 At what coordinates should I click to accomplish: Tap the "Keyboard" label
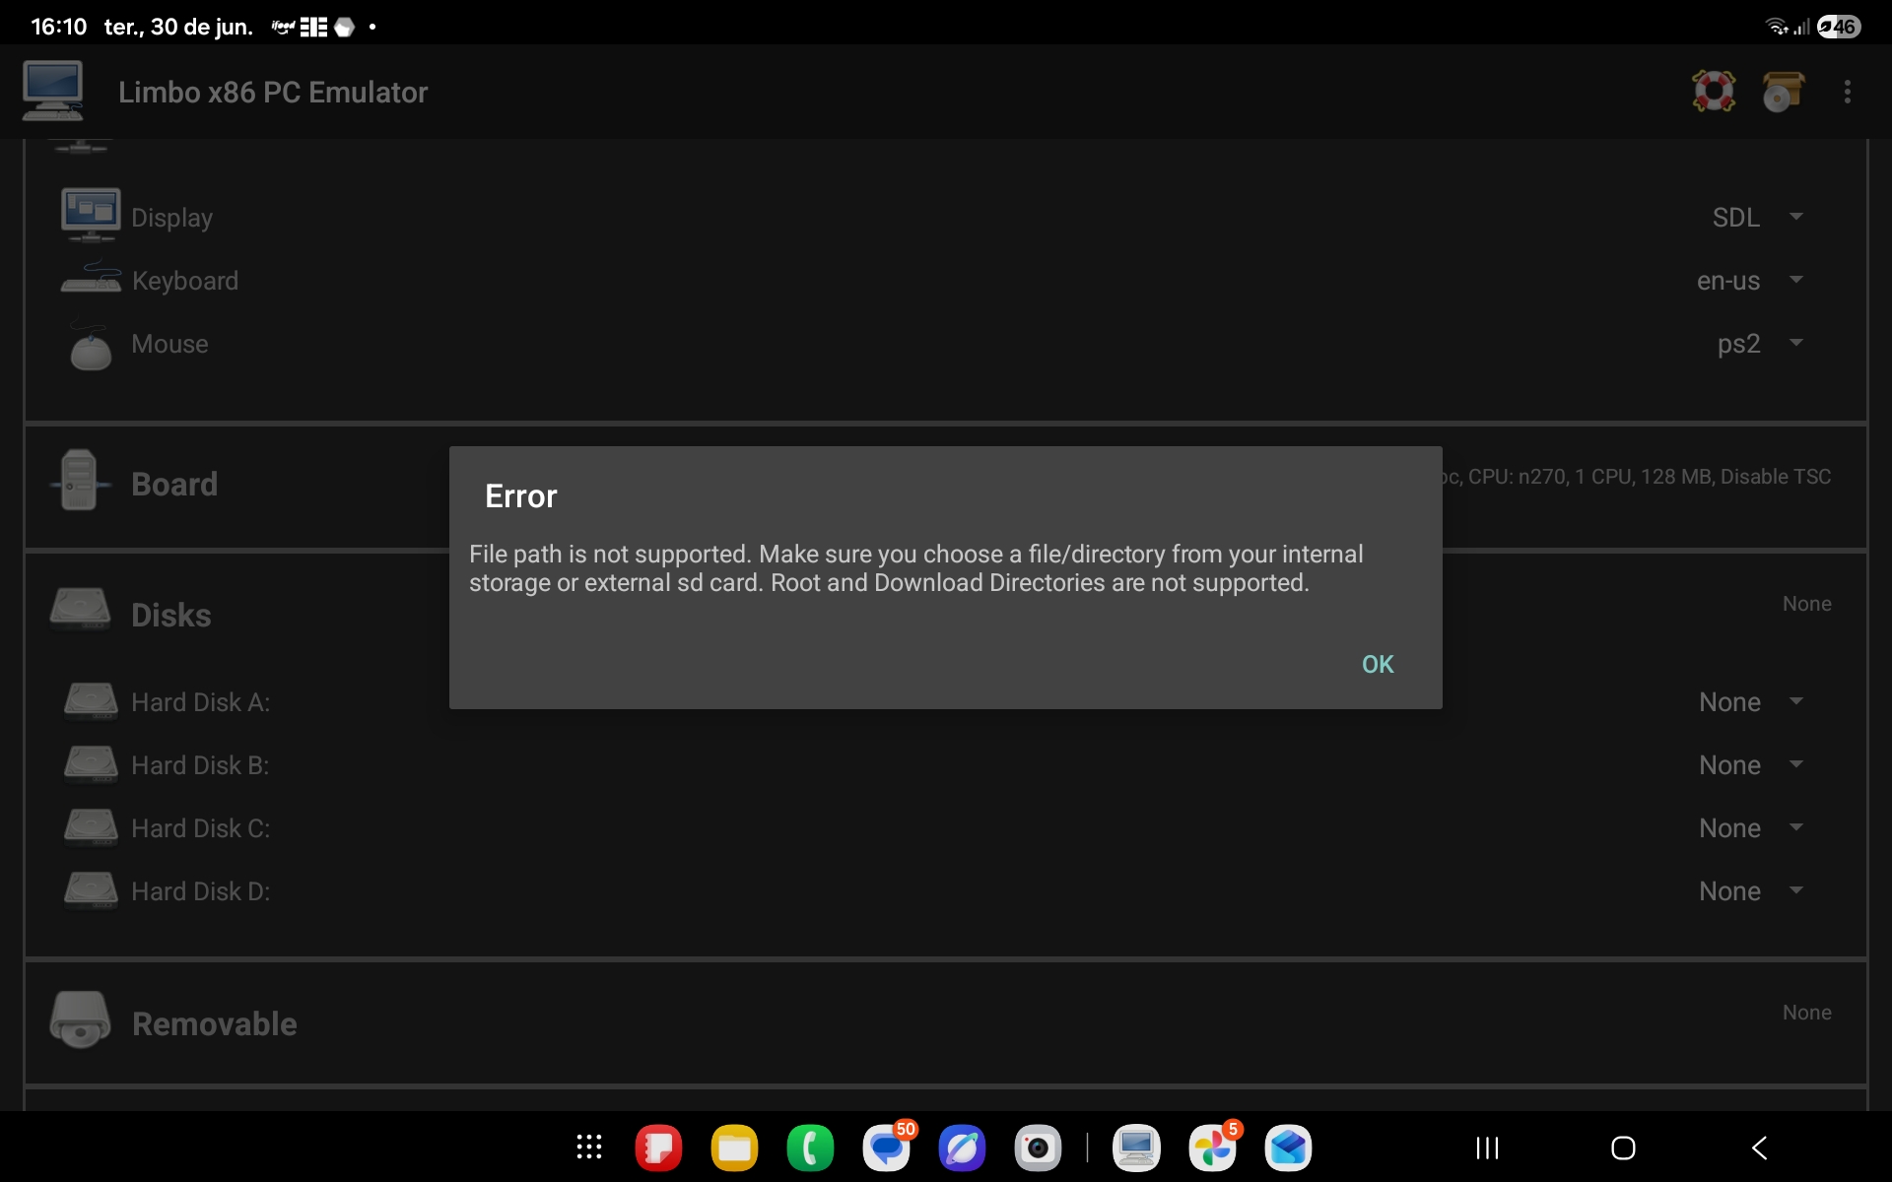coord(185,281)
